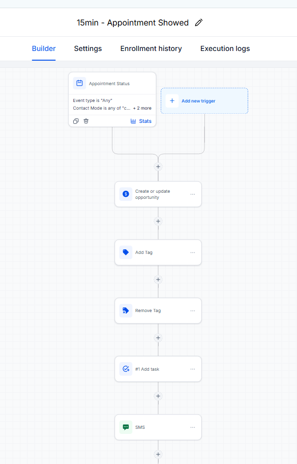297x464 pixels.
Task: Click the #1 Add task checkmark icon
Action: point(126,369)
